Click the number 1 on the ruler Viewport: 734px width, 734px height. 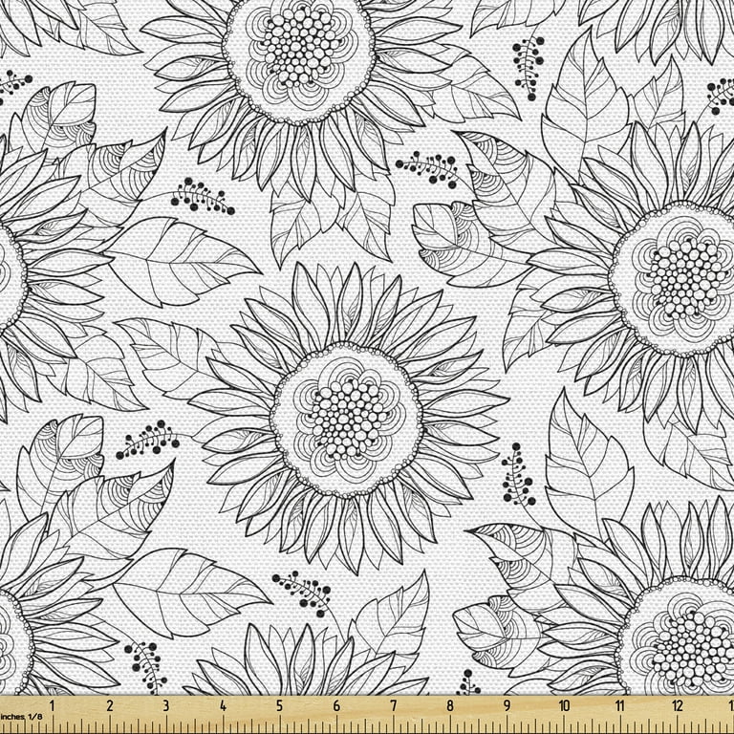[53, 705]
